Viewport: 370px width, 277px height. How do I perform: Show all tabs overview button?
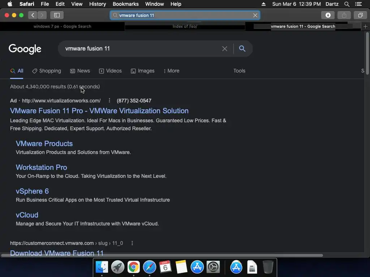click(360, 15)
